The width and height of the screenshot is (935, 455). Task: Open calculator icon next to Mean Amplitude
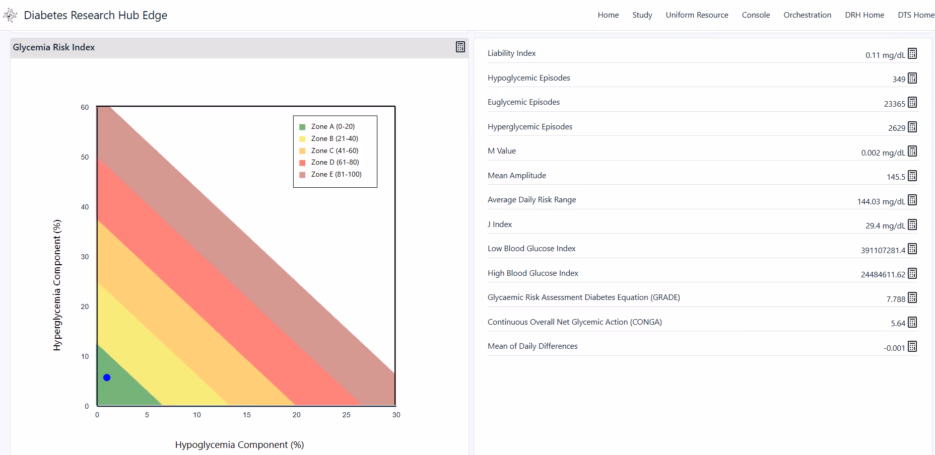(912, 176)
